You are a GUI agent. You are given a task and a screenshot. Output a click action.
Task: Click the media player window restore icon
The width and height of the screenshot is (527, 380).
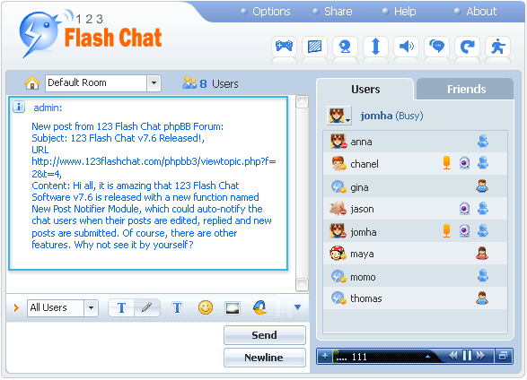pyautogui.click(x=503, y=356)
